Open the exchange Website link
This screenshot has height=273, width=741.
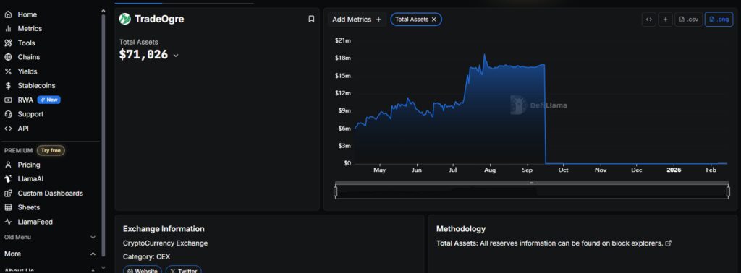pos(143,271)
